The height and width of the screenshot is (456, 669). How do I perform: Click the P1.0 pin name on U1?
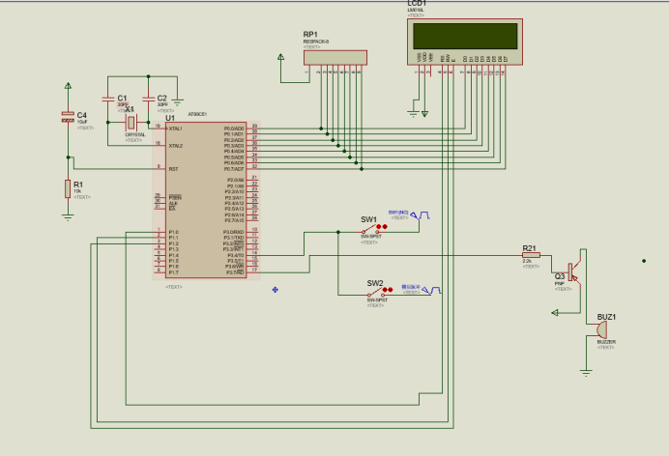[173, 232]
